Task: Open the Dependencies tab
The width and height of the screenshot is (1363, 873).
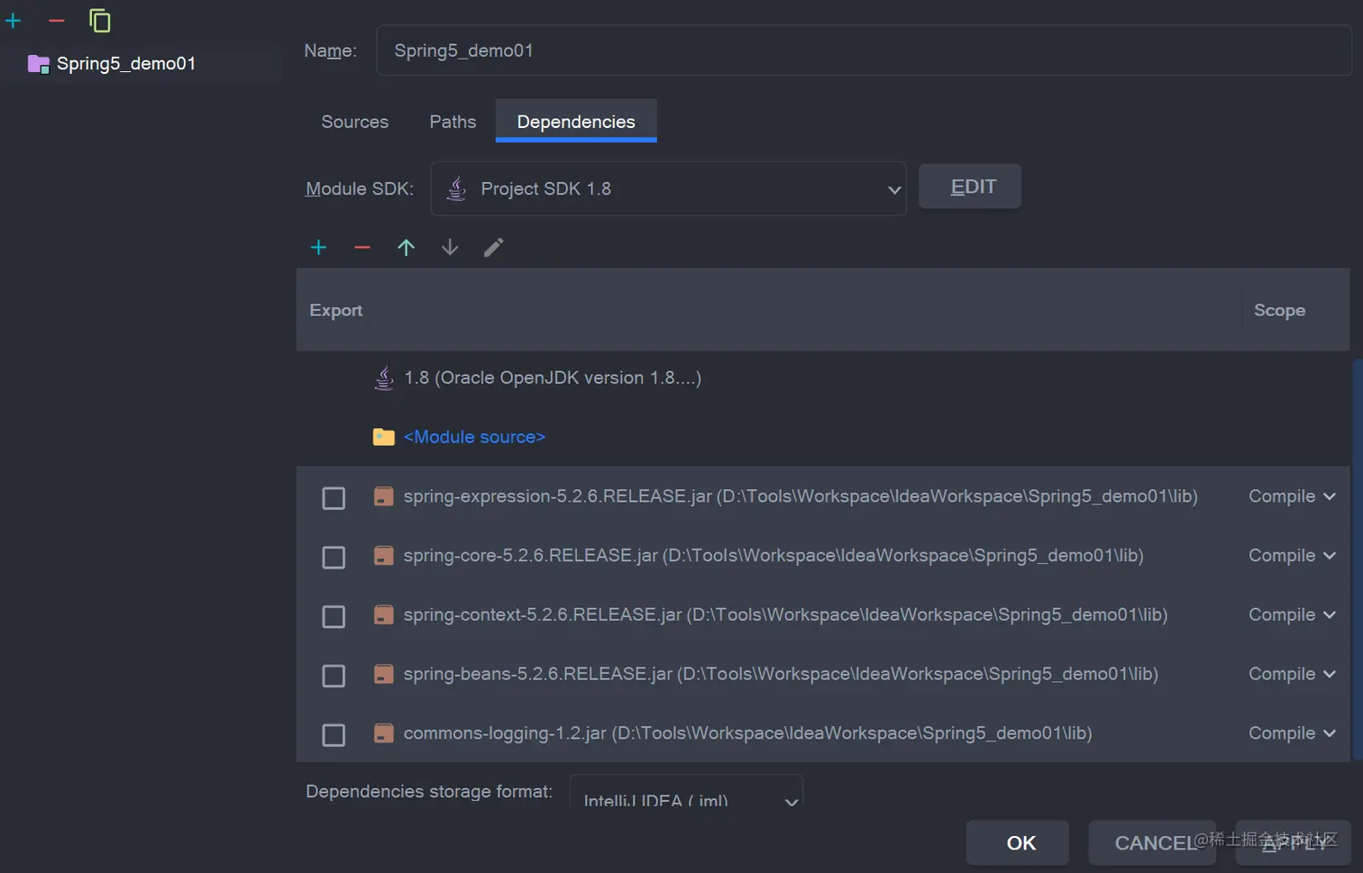Action: [576, 122]
